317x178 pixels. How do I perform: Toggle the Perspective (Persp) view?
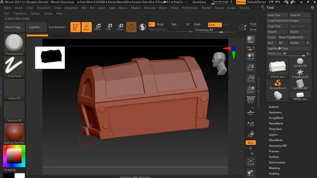click(251, 100)
